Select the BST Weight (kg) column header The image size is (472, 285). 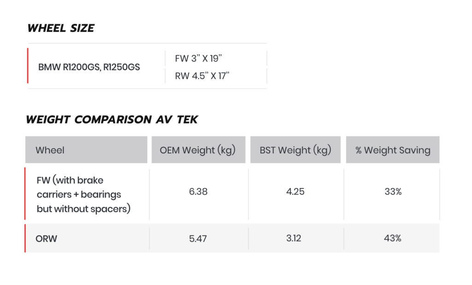[x=295, y=150]
